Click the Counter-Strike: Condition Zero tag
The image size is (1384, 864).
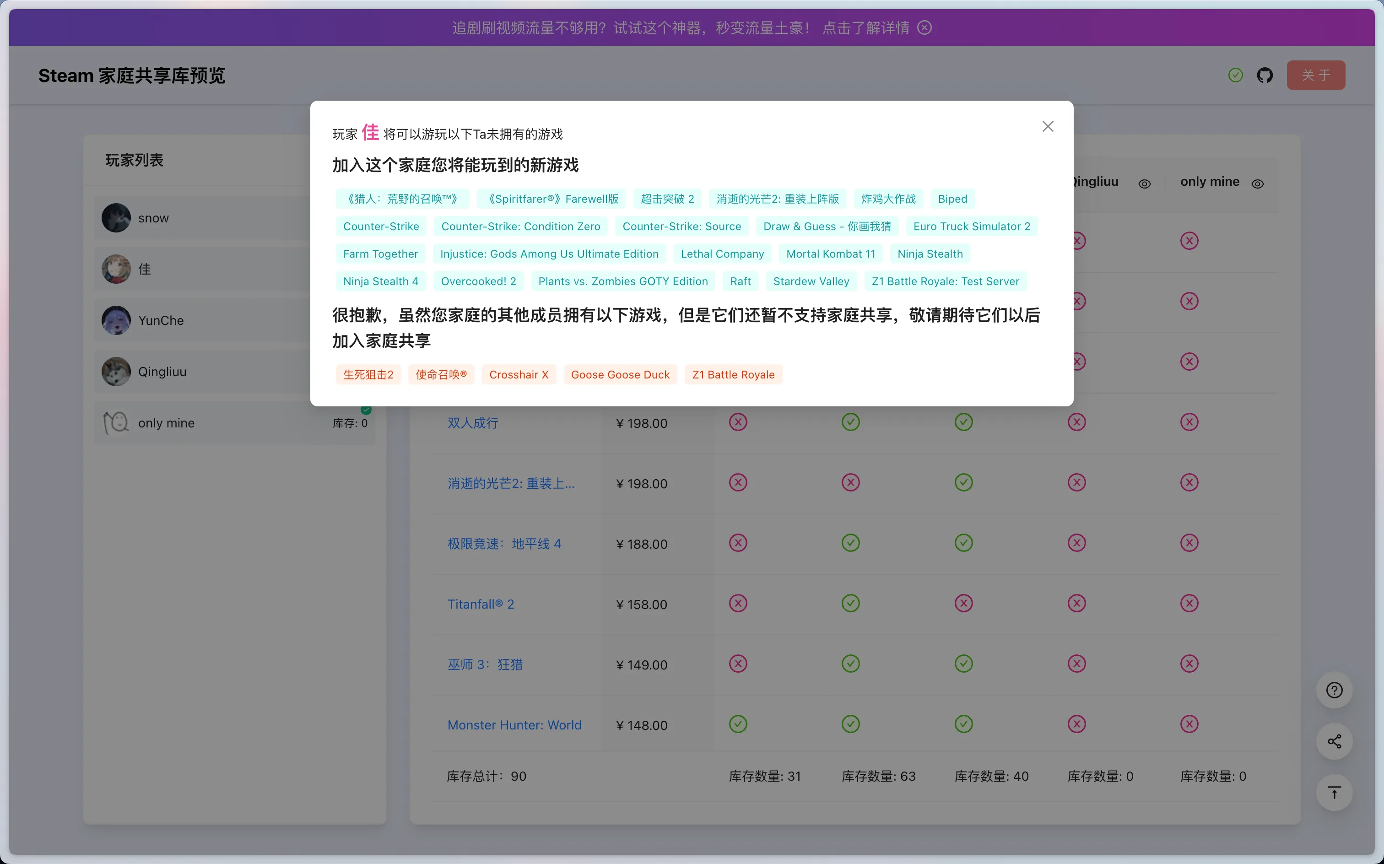520,226
